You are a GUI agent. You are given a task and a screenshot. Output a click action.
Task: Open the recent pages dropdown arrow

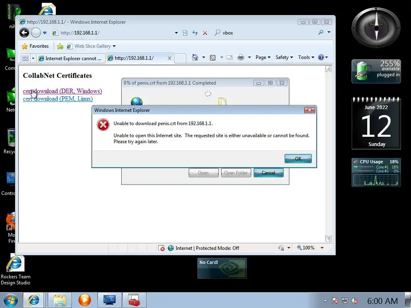coord(45,33)
